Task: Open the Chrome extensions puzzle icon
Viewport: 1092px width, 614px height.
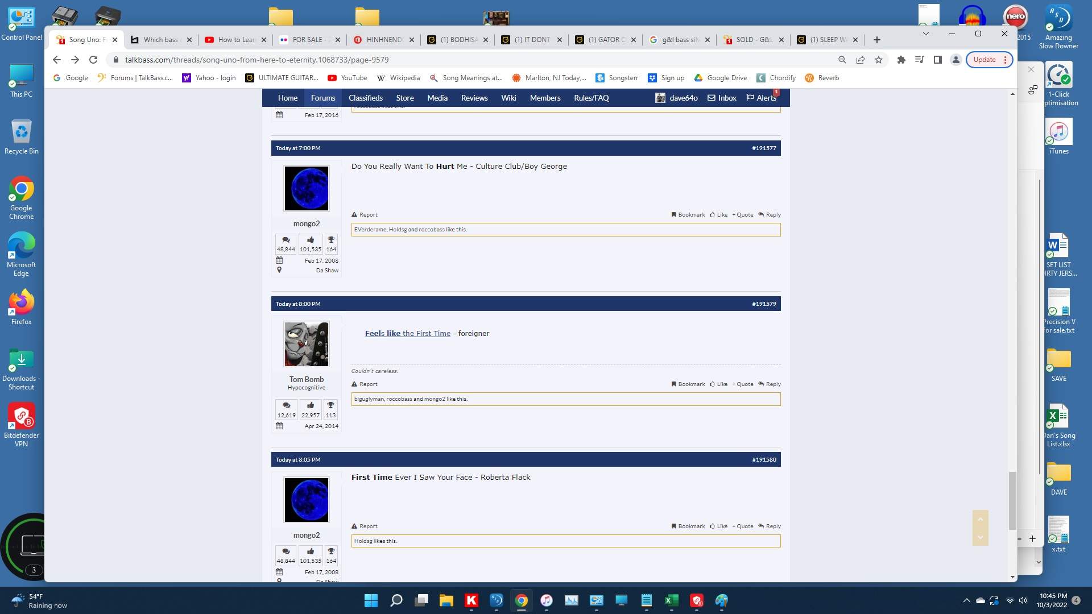Action: point(901,60)
